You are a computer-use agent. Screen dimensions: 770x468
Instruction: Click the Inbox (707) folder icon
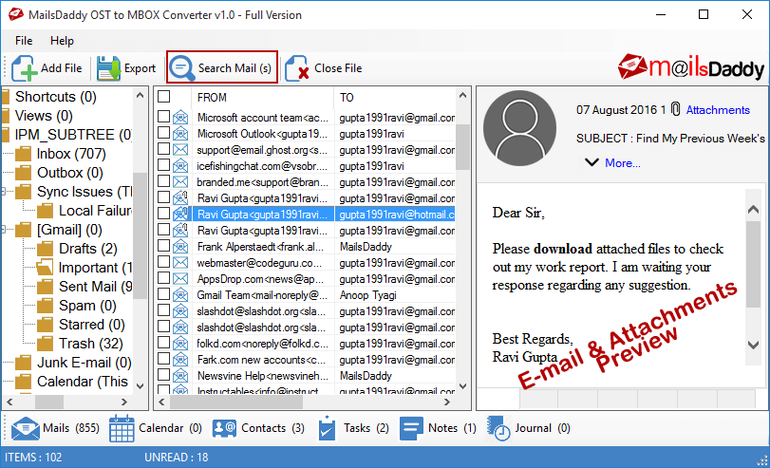(x=23, y=154)
